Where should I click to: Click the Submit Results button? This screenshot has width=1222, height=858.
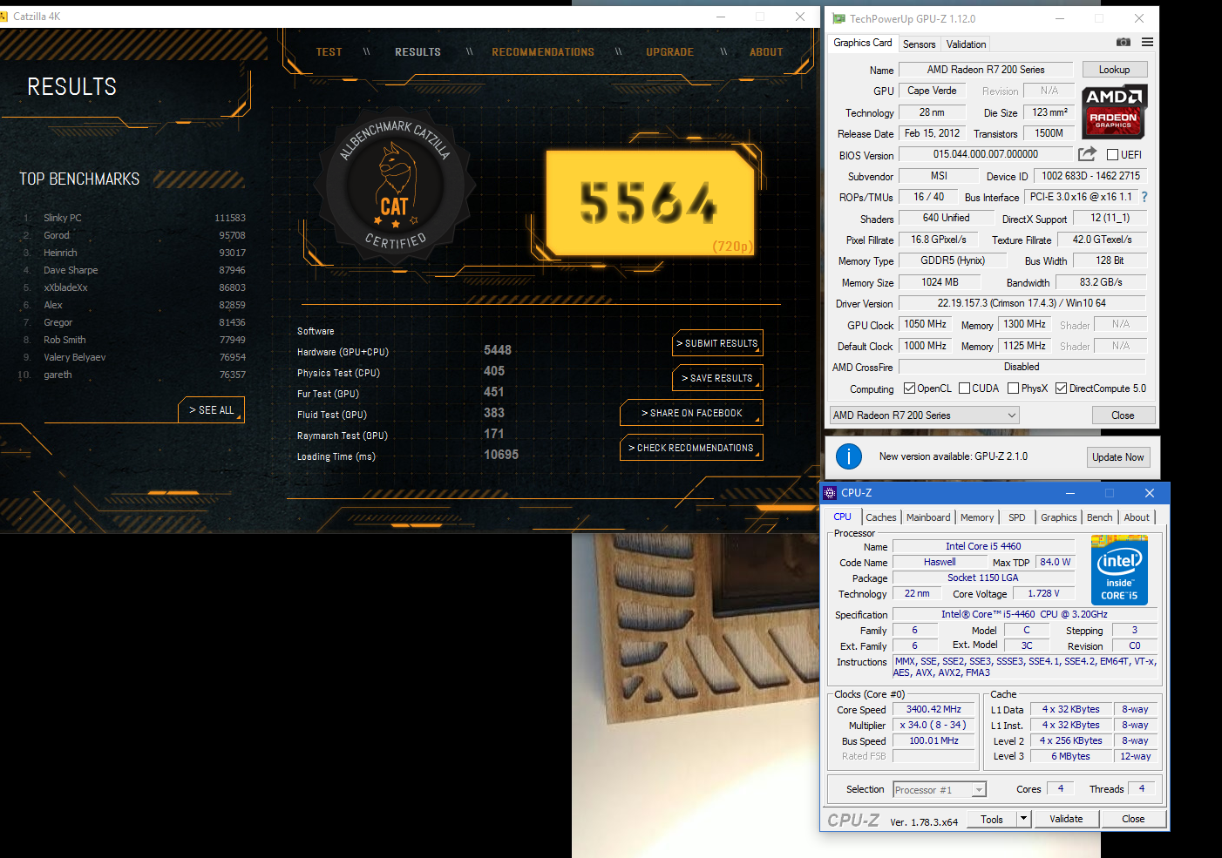click(717, 343)
